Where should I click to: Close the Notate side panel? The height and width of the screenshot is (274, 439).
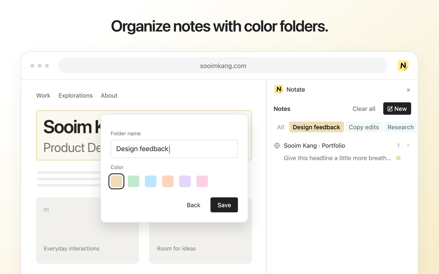408,90
